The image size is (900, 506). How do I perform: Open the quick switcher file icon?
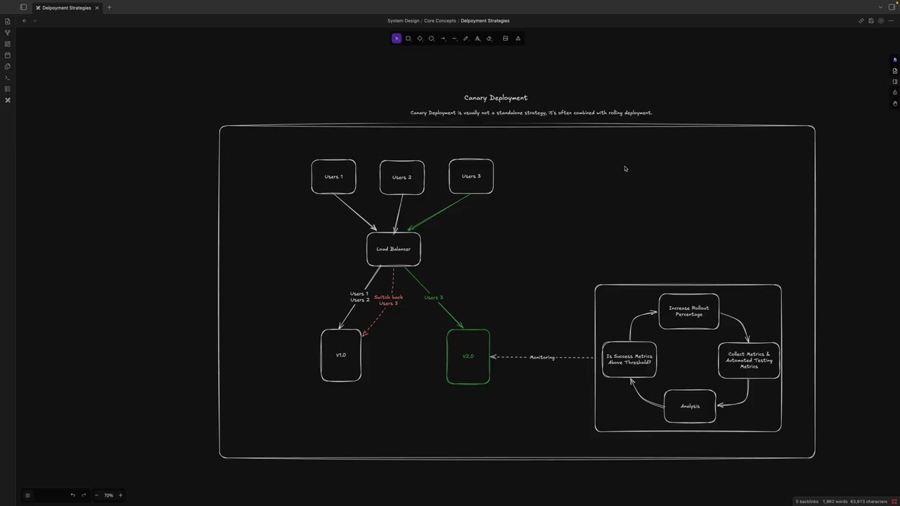coord(8,21)
